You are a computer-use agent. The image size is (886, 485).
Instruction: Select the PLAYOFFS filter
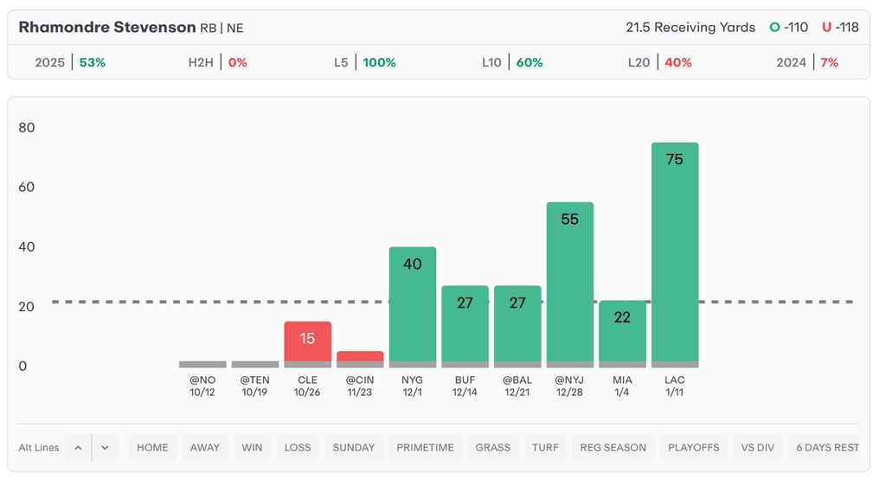click(694, 448)
